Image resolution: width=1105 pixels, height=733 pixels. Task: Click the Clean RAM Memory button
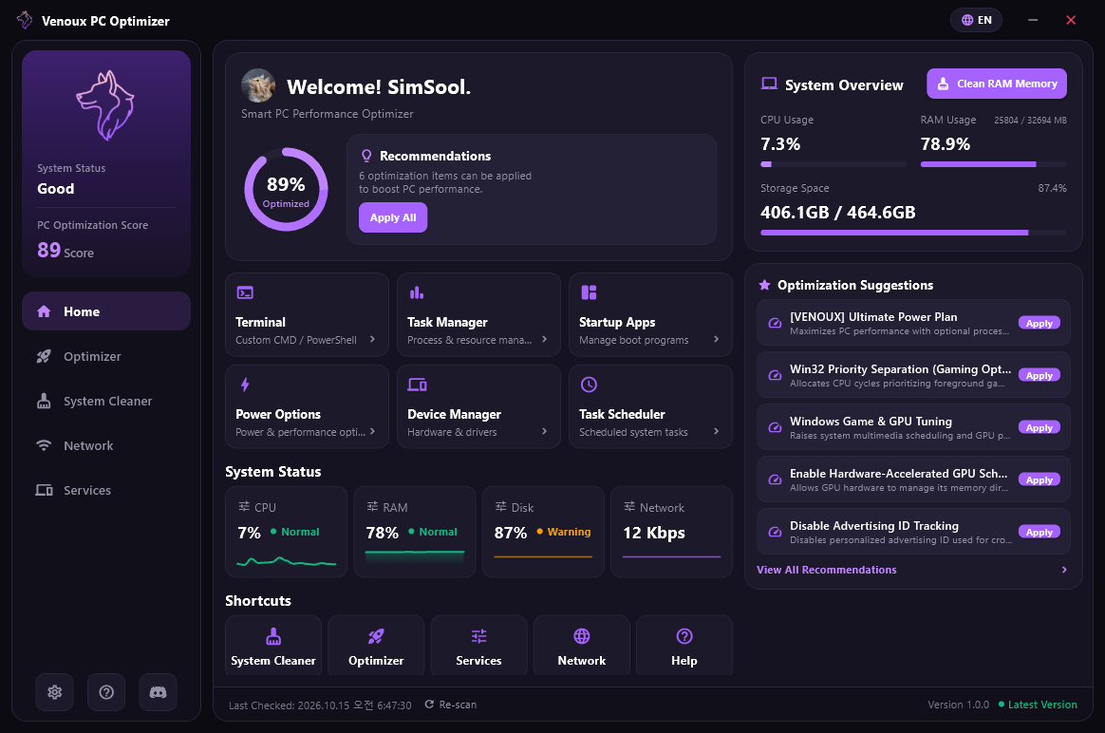point(997,84)
